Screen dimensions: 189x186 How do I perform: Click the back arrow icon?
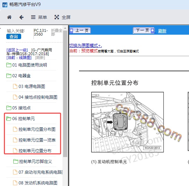(21, 17)
